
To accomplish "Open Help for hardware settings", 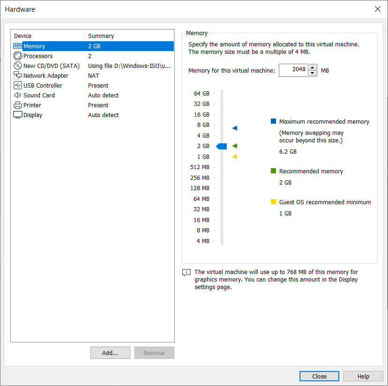I will coord(363,376).
